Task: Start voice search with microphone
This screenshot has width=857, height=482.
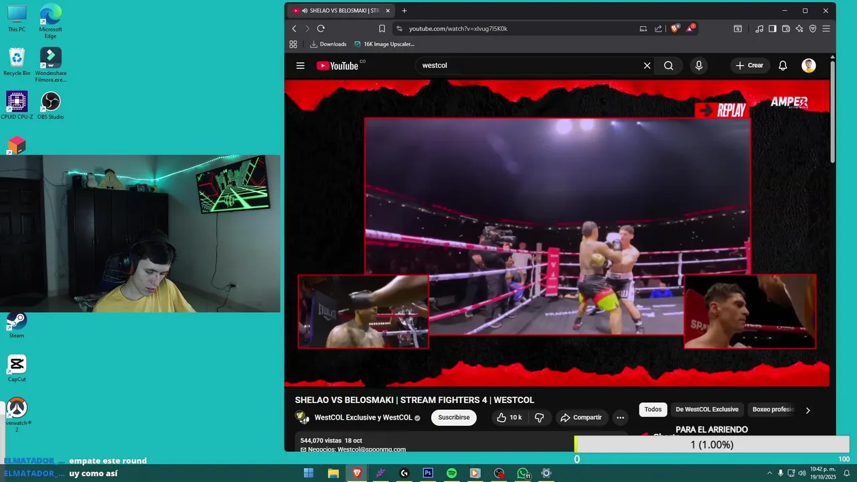Action: point(698,66)
